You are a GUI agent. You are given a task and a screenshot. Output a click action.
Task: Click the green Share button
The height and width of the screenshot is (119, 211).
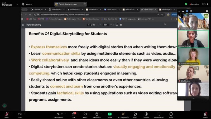point(110,114)
